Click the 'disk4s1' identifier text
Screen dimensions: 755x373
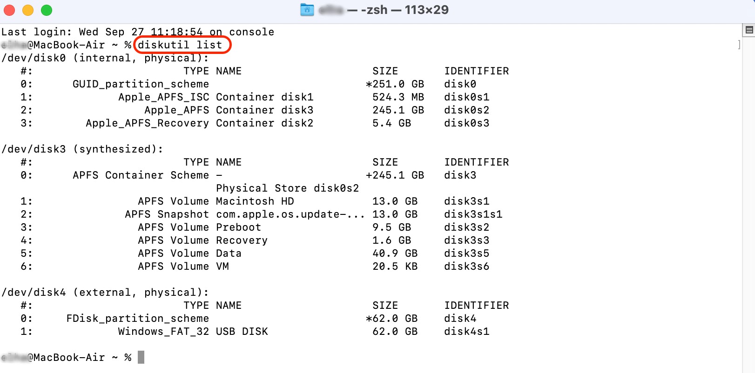pyautogui.click(x=466, y=332)
